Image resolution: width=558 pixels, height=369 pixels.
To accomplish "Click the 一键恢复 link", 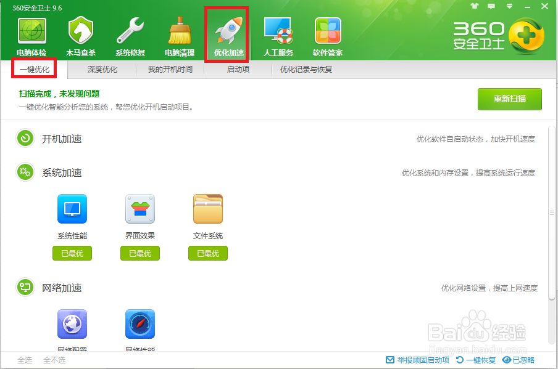I will [x=481, y=360].
